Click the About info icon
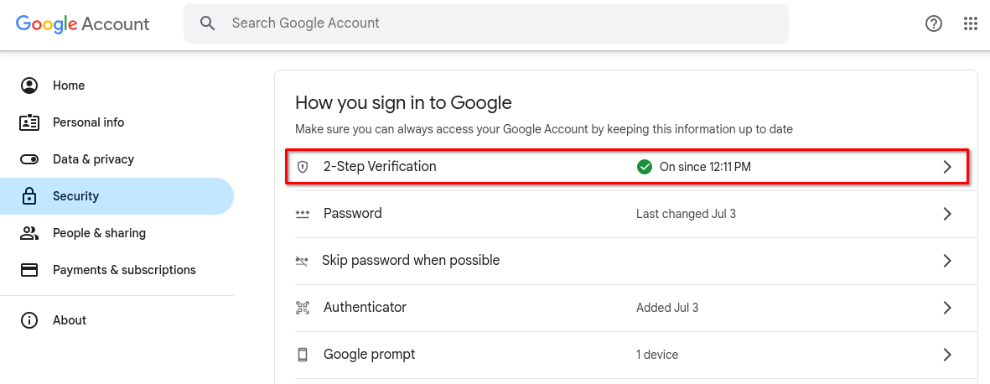The width and height of the screenshot is (990, 384). (29, 320)
